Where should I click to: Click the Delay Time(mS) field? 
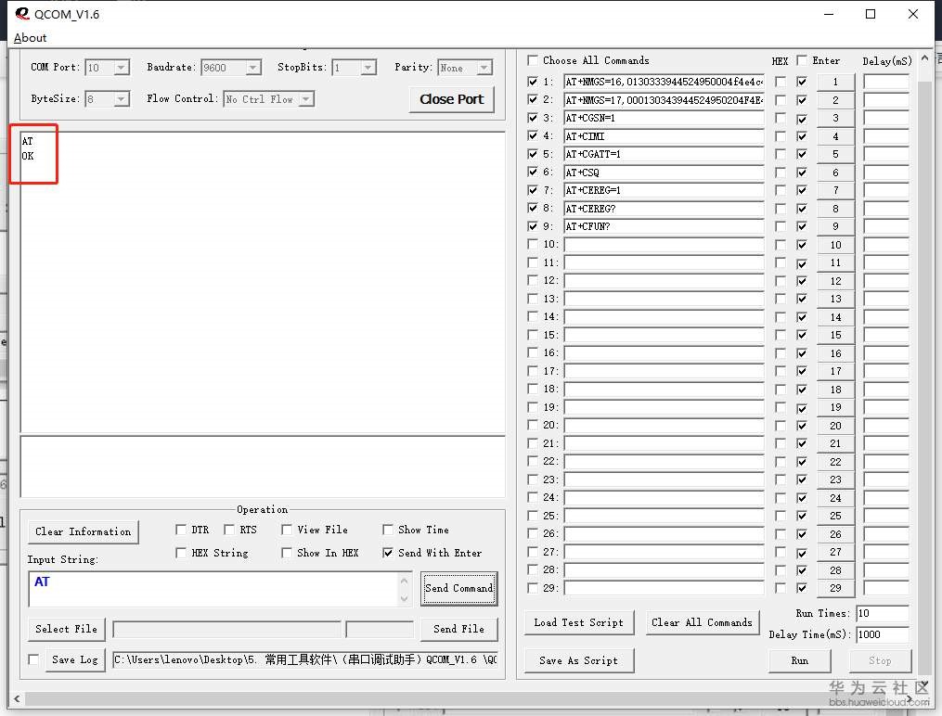pyautogui.click(x=883, y=634)
